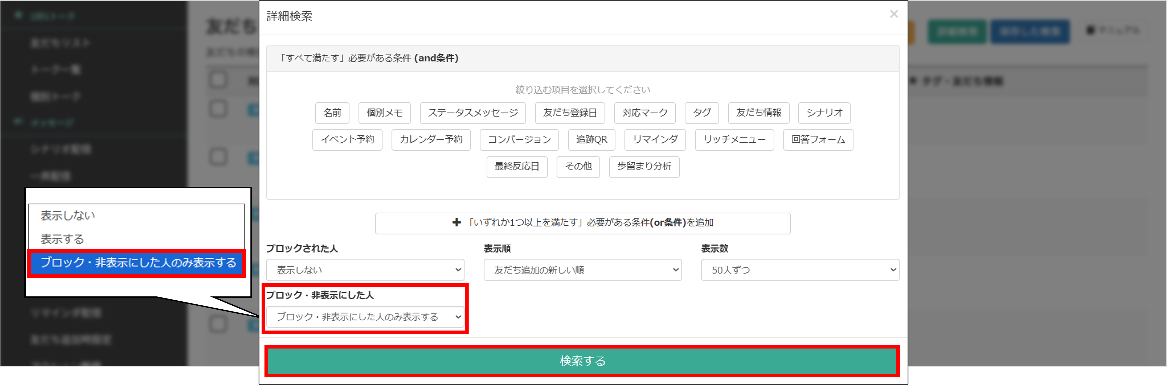Pick the 友だち情報 filter item

(758, 113)
